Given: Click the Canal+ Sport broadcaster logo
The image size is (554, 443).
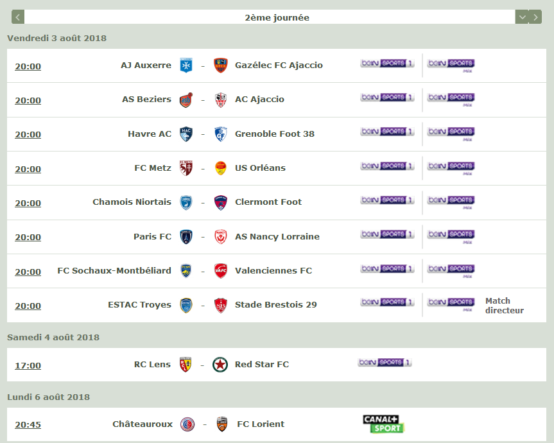Looking at the screenshot, I should [x=383, y=424].
